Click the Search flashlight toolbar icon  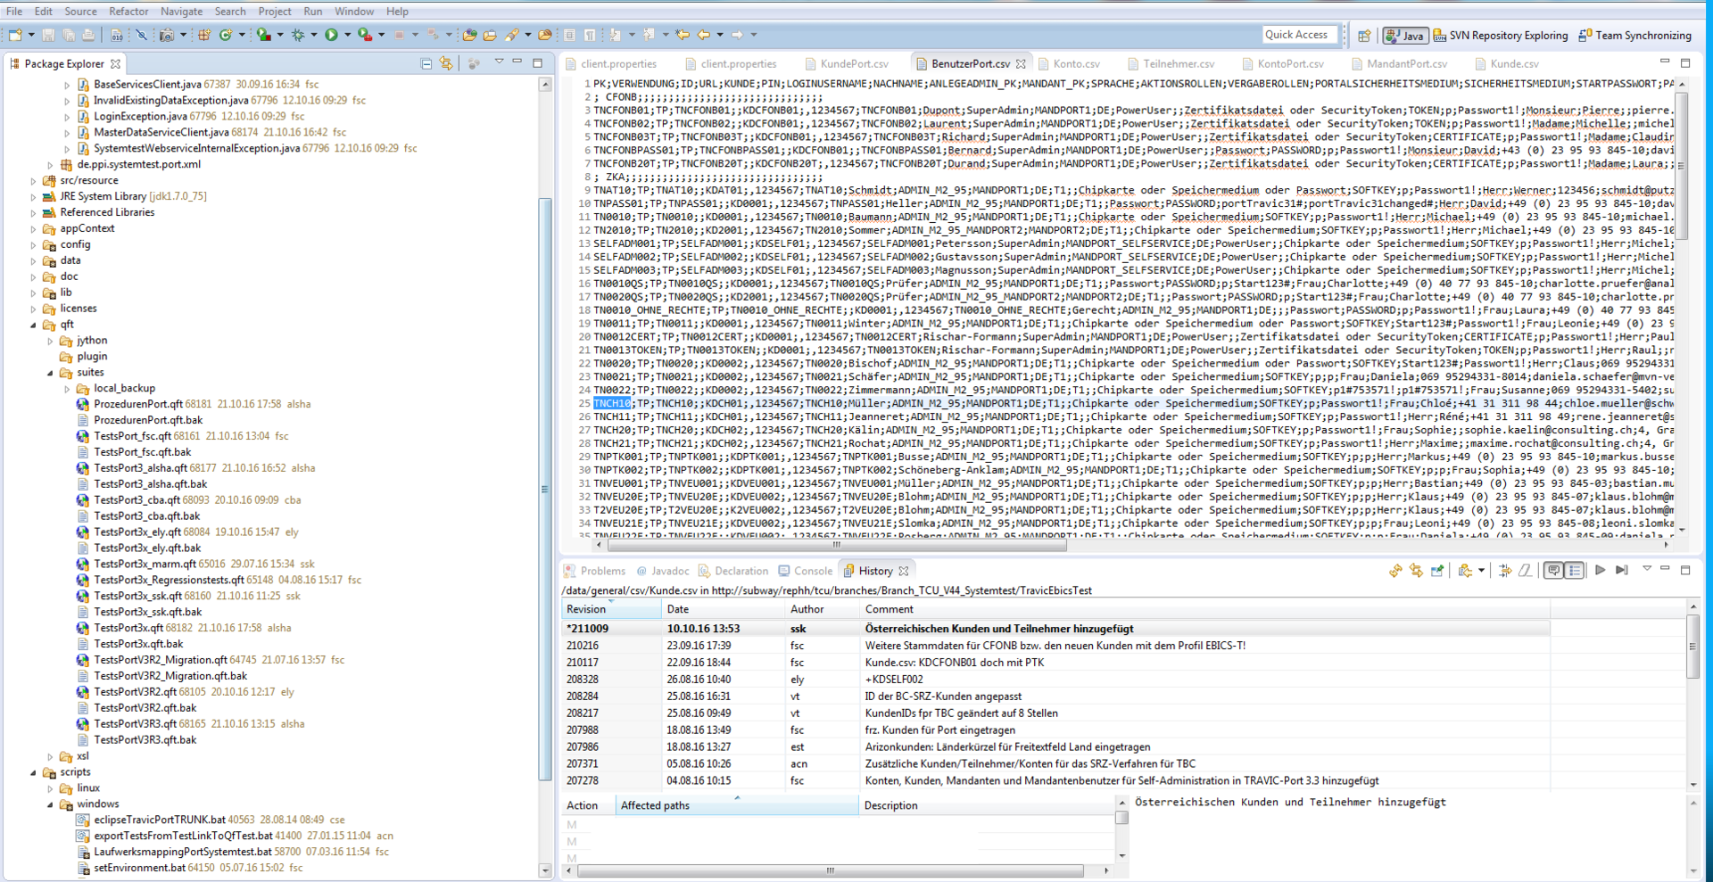click(x=512, y=35)
